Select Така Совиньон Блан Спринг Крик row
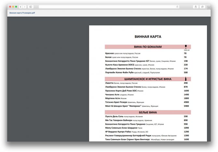 point(148,140)
